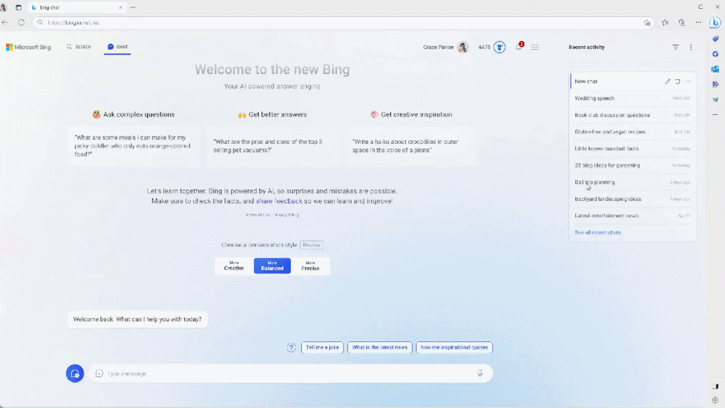Open the hamburger menu beside the notifications
Screen dimensions: 725x408
point(535,47)
